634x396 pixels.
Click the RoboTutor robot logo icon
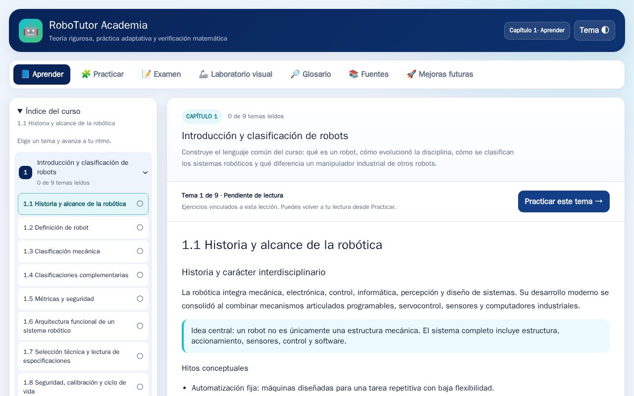pos(31,31)
